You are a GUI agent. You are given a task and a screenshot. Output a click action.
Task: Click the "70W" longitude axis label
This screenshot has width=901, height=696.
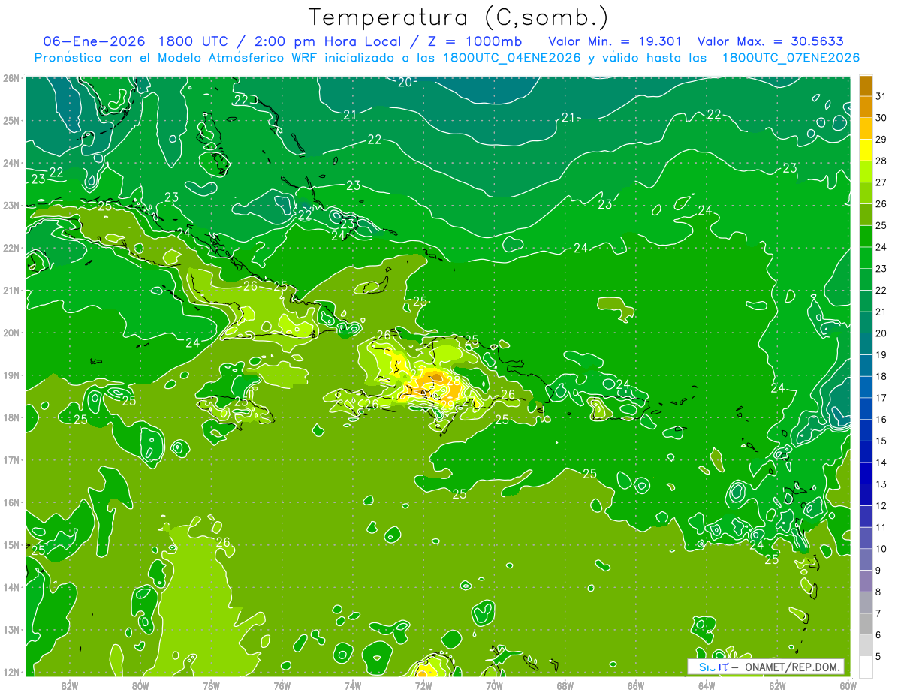coord(494,685)
